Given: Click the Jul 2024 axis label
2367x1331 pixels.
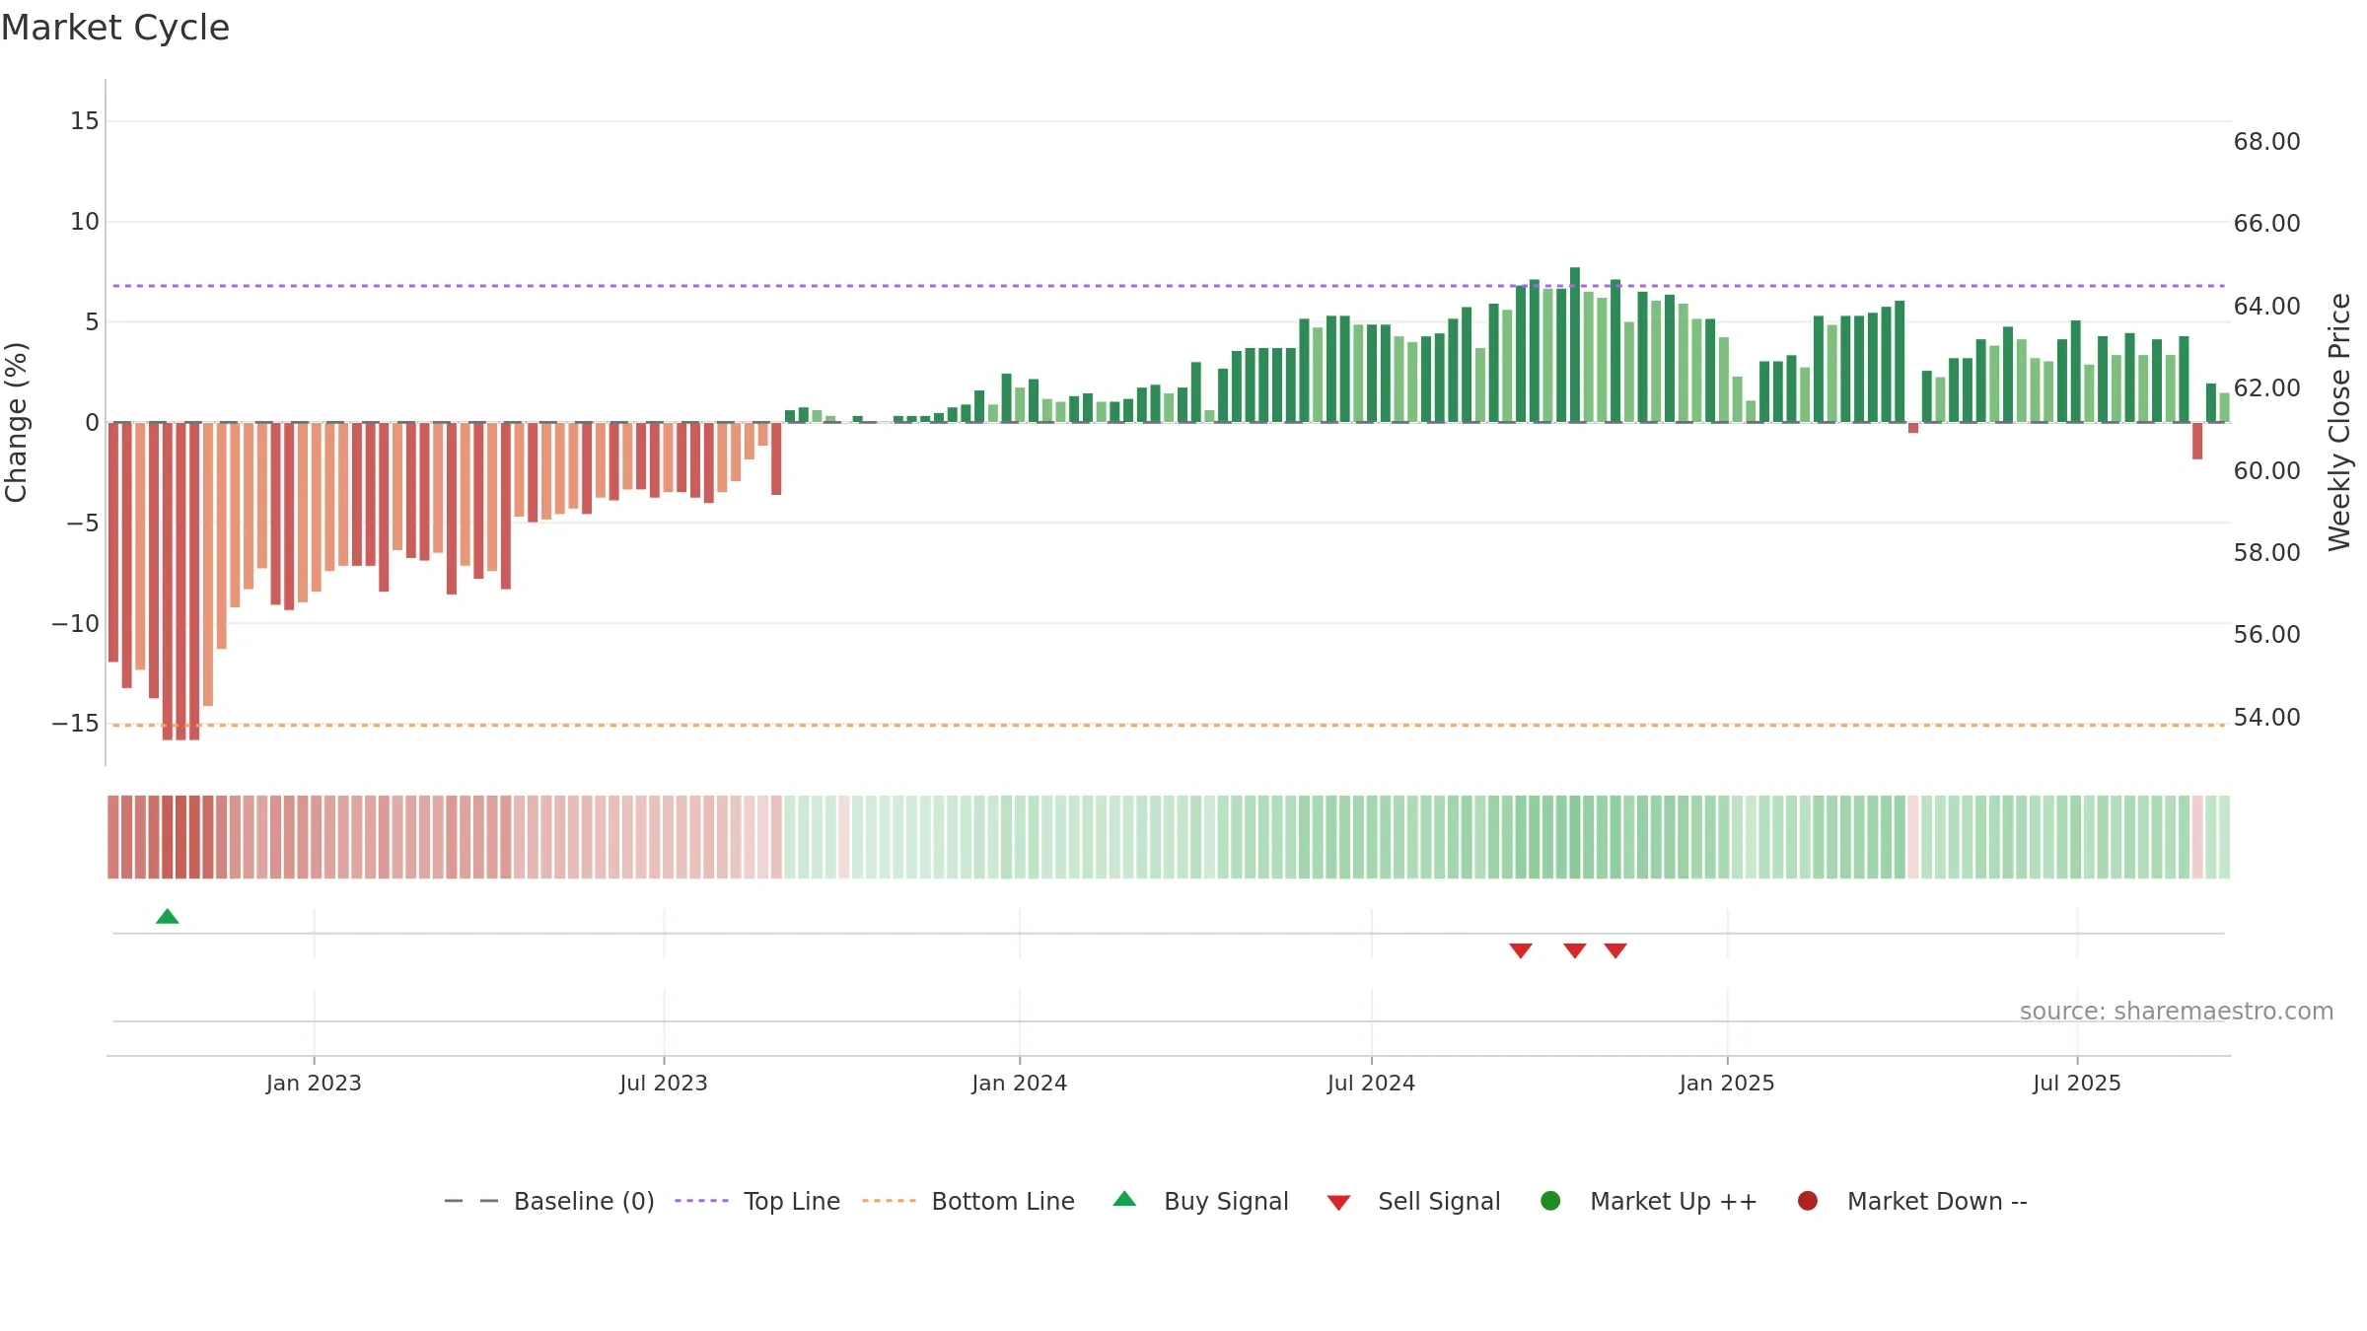Looking at the screenshot, I should (x=1371, y=1084).
